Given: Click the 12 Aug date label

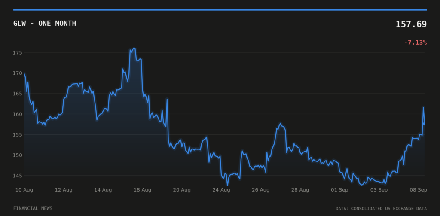Looking at the screenshot, I should 64,190.
